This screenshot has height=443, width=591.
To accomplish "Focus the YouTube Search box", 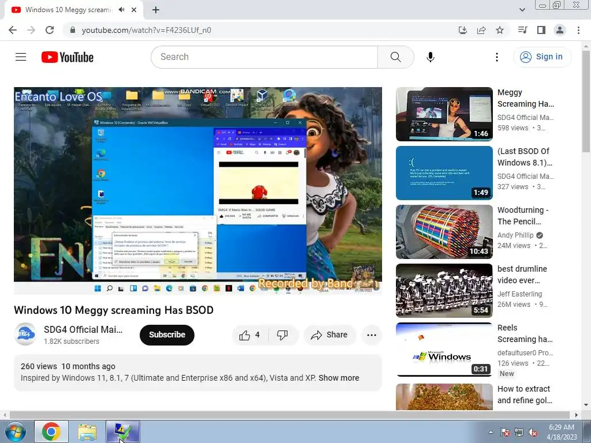I will (264, 57).
